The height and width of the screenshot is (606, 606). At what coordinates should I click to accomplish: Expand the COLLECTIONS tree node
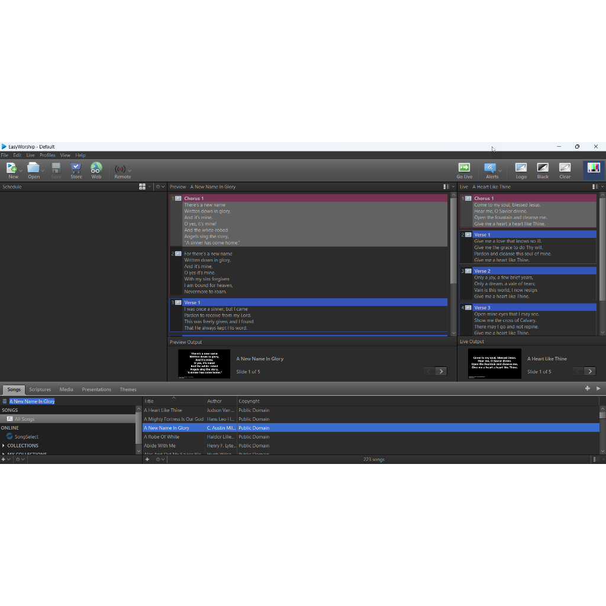[4, 446]
